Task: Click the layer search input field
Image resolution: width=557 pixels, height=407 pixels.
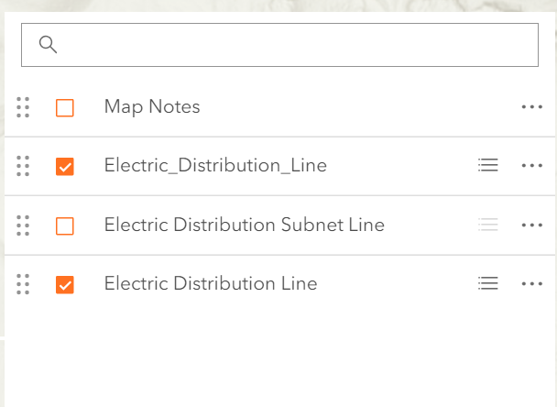Action: point(293,45)
